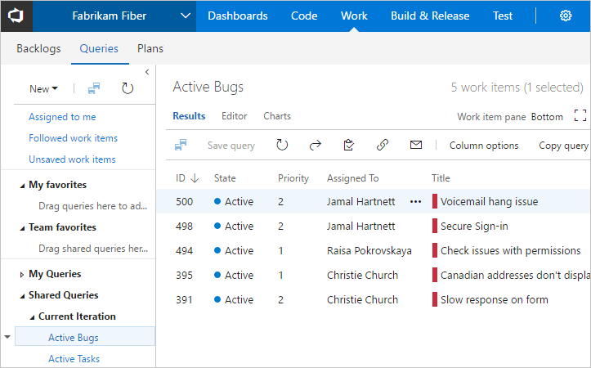Enter full screen mode icon

pyautogui.click(x=580, y=116)
